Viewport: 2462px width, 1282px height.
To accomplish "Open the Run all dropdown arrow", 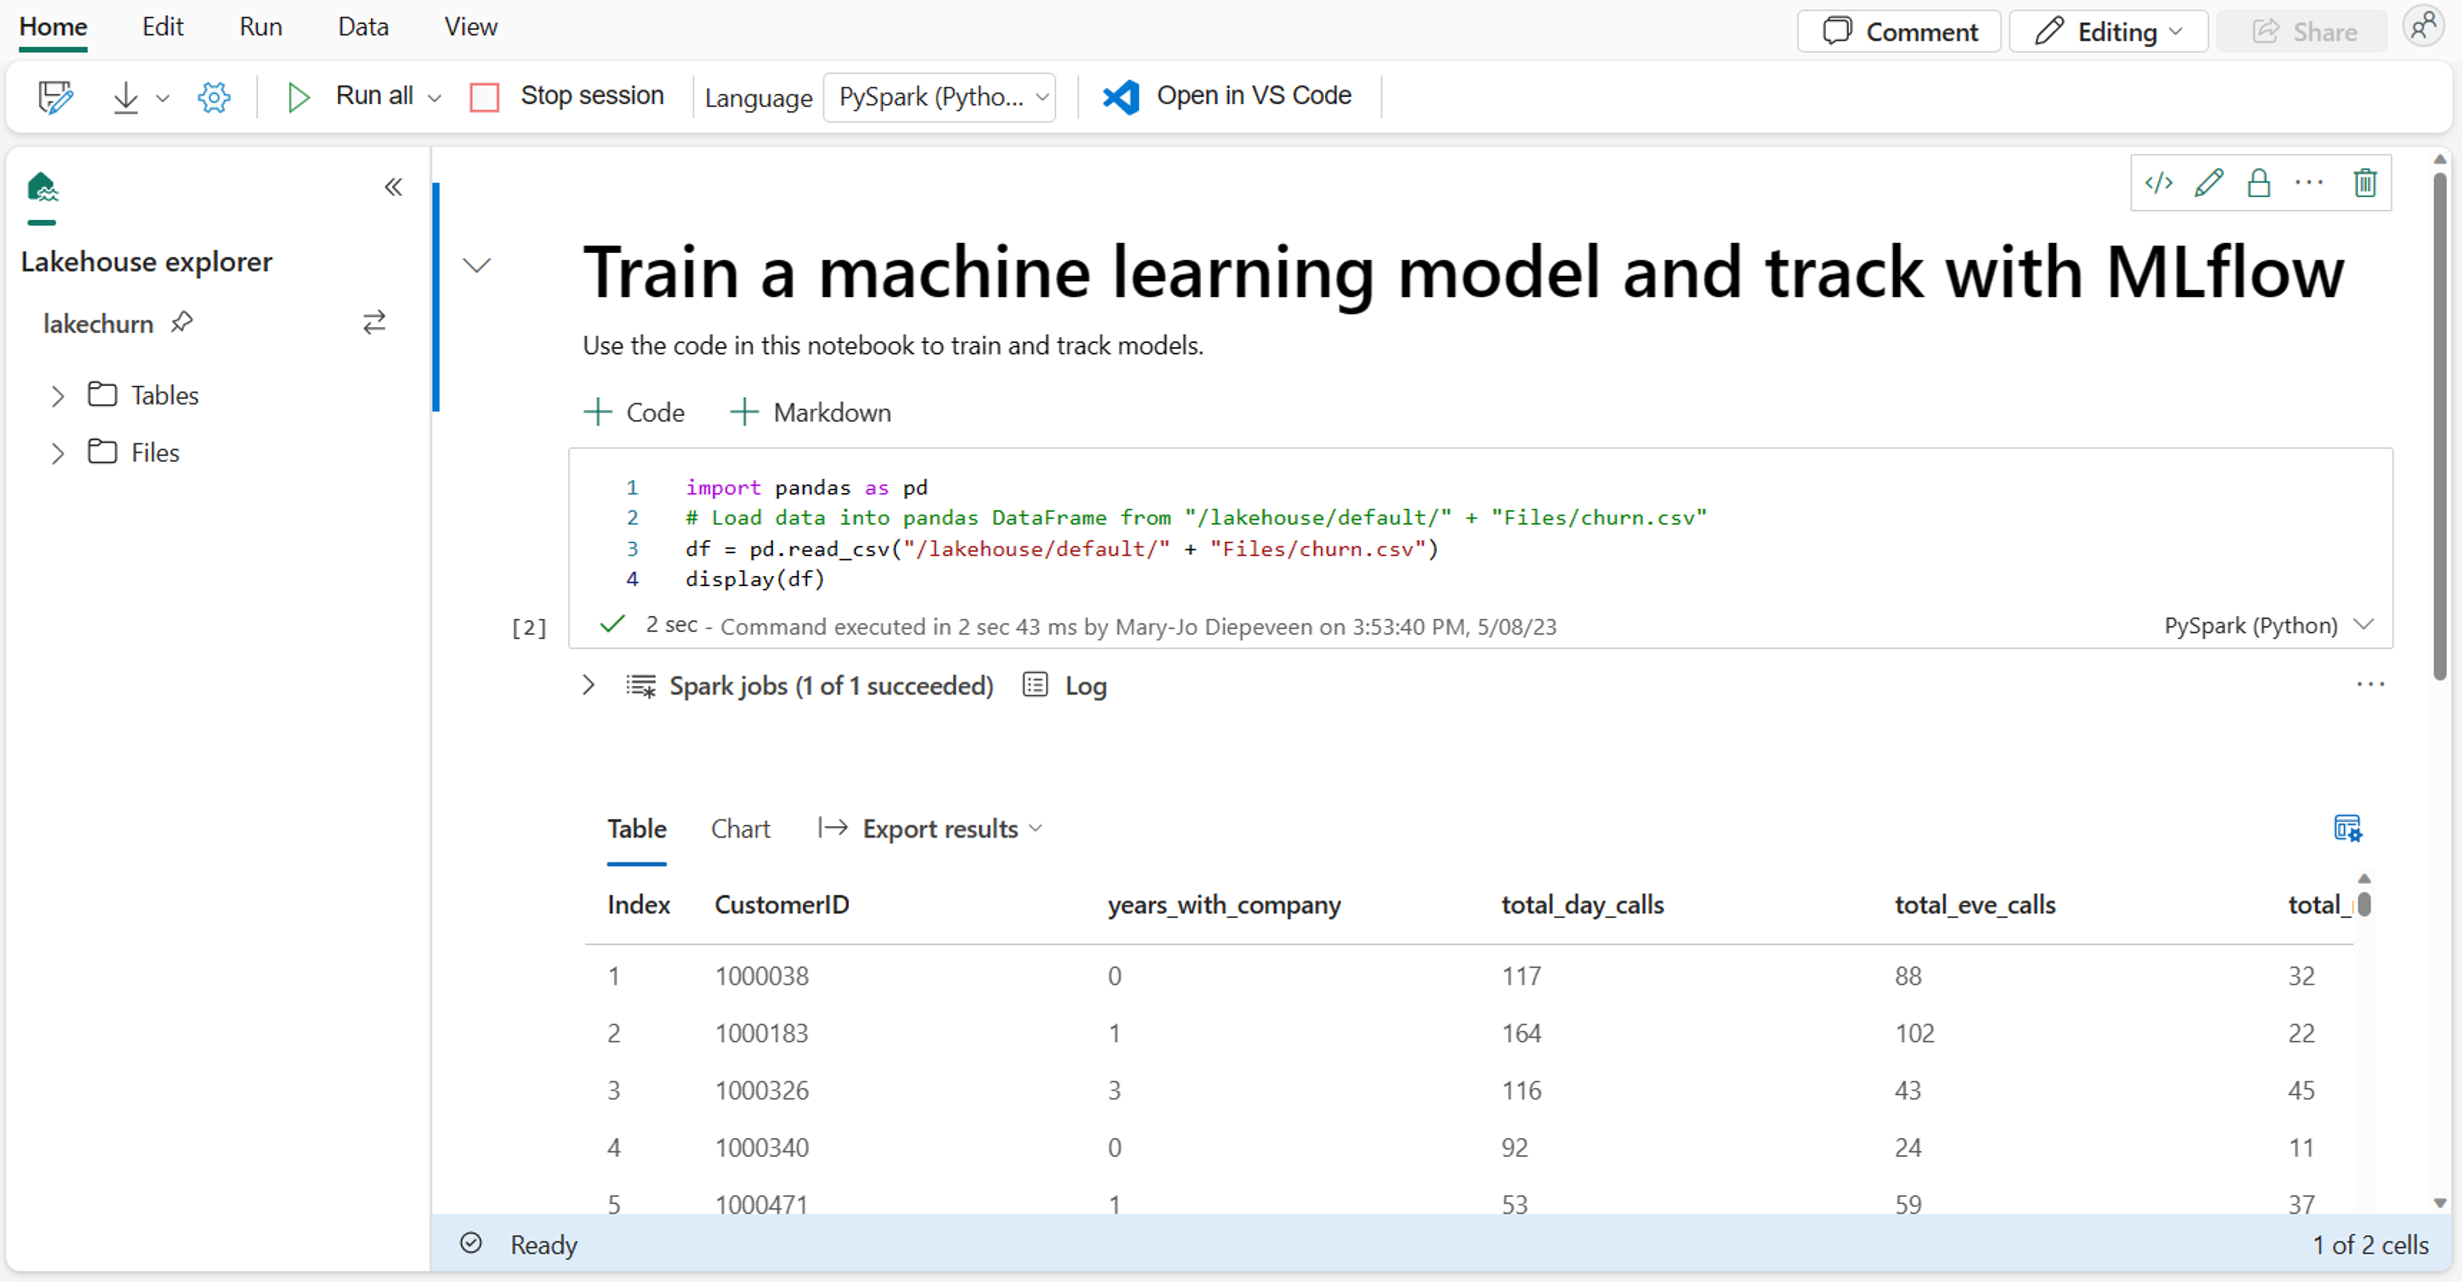I will point(434,97).
